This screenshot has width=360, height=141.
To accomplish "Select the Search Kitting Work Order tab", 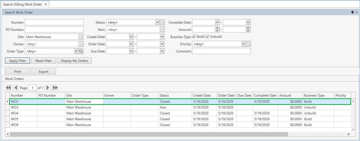I will 23,4.
